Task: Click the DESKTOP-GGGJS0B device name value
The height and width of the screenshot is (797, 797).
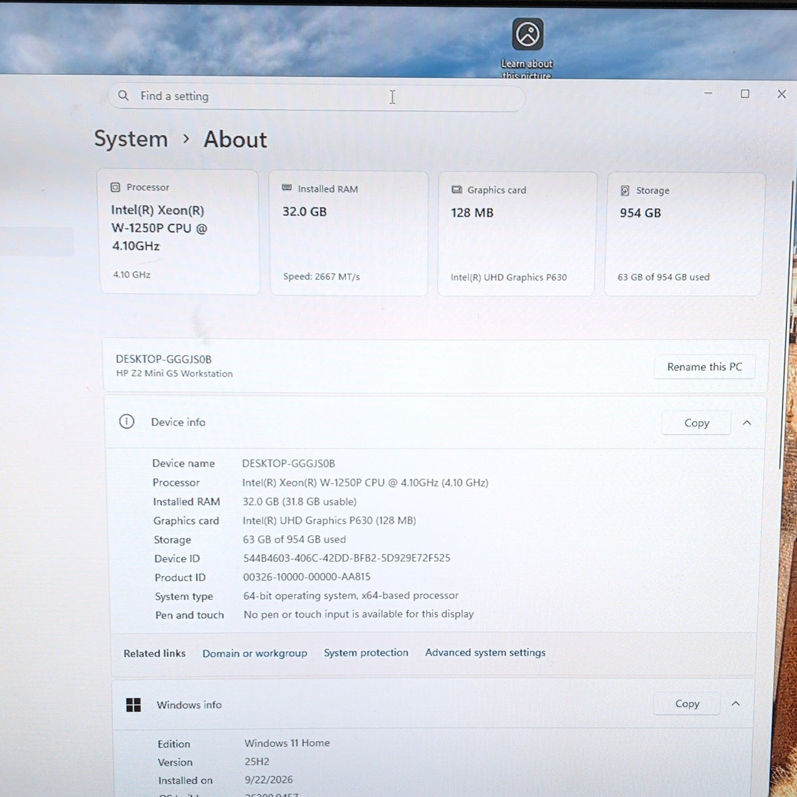Action: pos(288,464)
